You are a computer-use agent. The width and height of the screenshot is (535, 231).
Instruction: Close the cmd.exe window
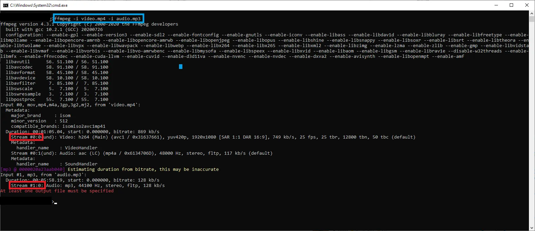click(527, 5)
